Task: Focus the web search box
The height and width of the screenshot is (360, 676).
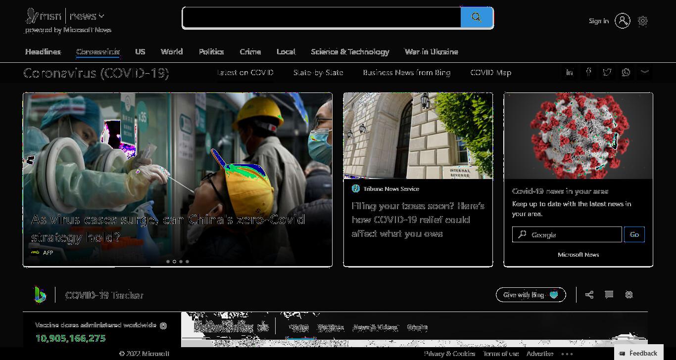Action: pyautogui.click(x=322, y=18)
